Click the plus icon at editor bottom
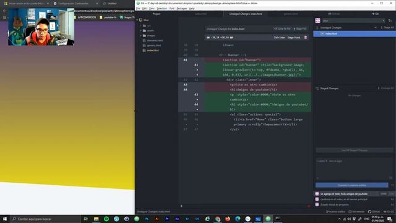 [181, 206]
